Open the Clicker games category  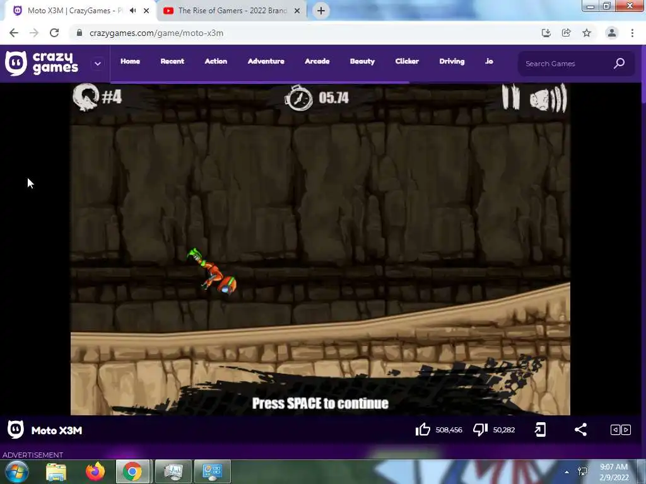[x=407, y=61]
